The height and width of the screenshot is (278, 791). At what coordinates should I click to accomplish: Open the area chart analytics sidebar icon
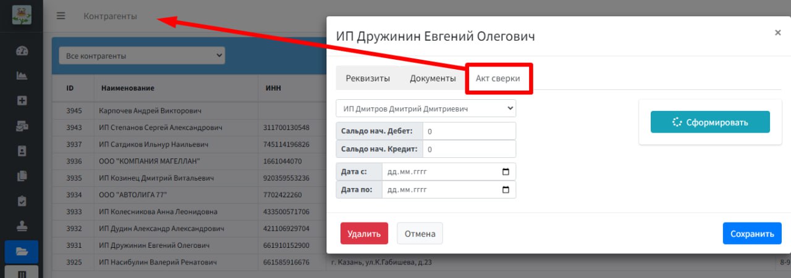pyautogui.click(x=22, y=76)
